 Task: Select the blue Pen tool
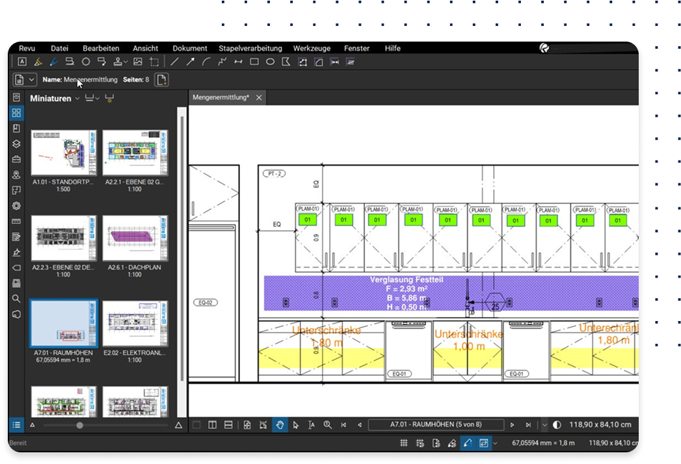coord(54,62)
